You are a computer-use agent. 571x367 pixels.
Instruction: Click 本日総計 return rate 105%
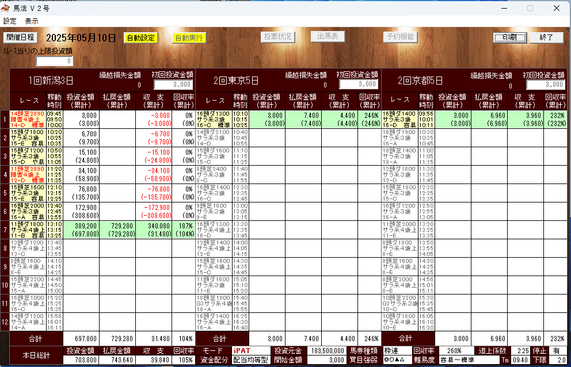(x=184, y=360)
